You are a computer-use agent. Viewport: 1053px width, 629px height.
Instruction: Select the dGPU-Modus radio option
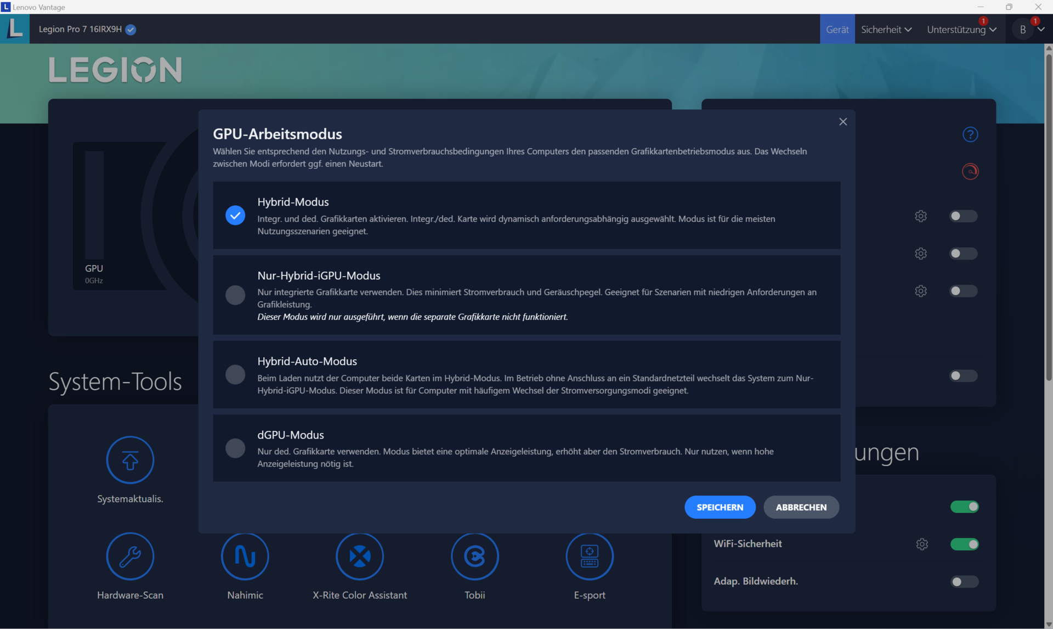point(235,448)
